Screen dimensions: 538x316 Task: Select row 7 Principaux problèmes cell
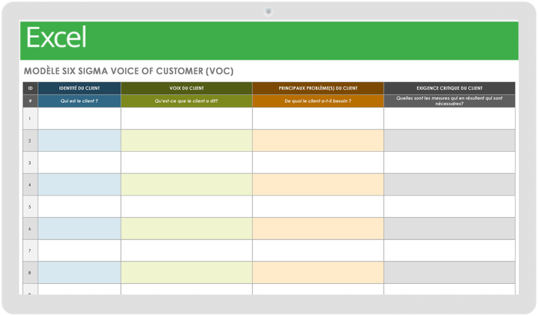point(318,251)
